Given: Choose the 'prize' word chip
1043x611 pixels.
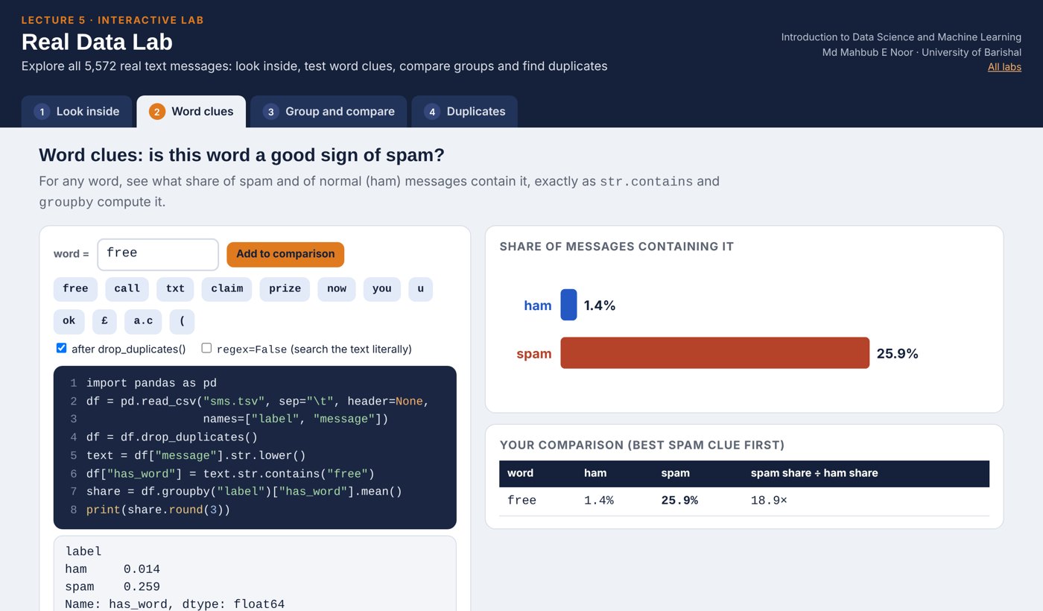Looking at the screenshot, I should pos(285,289).
